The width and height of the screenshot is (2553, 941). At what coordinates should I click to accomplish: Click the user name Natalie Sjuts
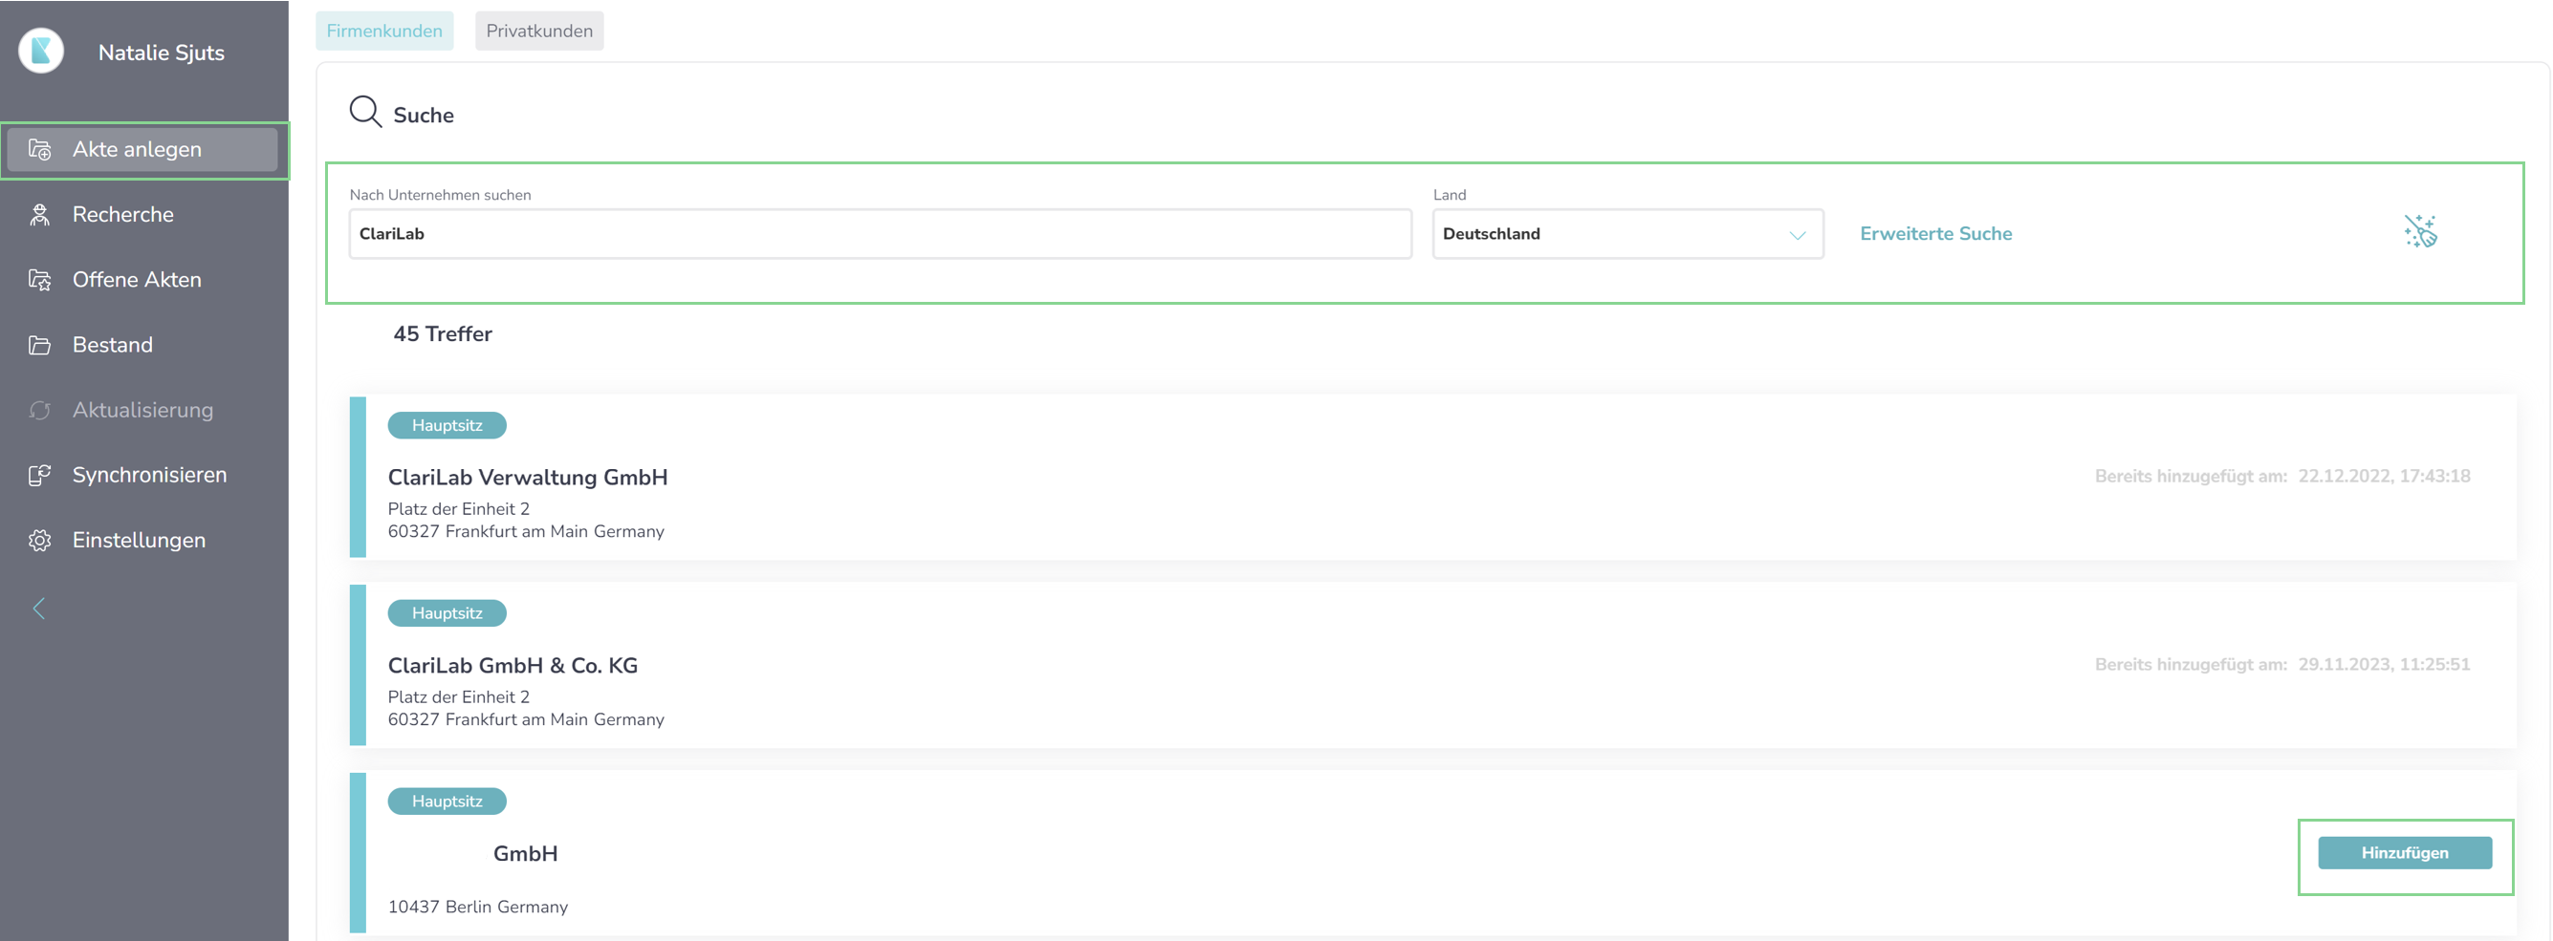click(x=162, y=53)
